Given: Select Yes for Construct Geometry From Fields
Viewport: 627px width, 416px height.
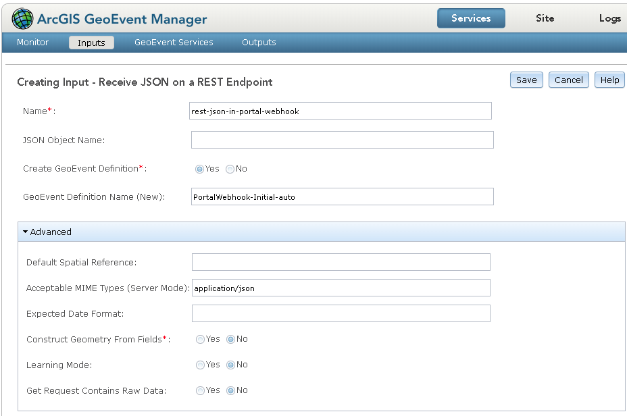Looking at the screenshot, I should tap(201, 339).
